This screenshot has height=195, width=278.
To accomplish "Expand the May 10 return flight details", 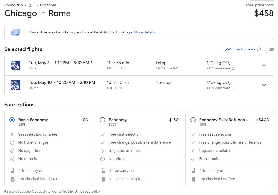I will [264, 85].
